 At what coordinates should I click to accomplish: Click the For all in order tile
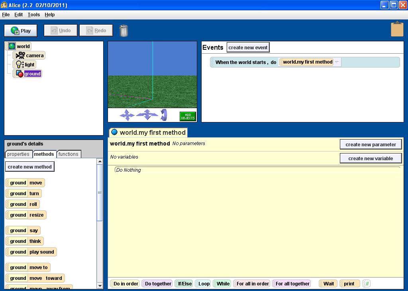pos(252,284)
